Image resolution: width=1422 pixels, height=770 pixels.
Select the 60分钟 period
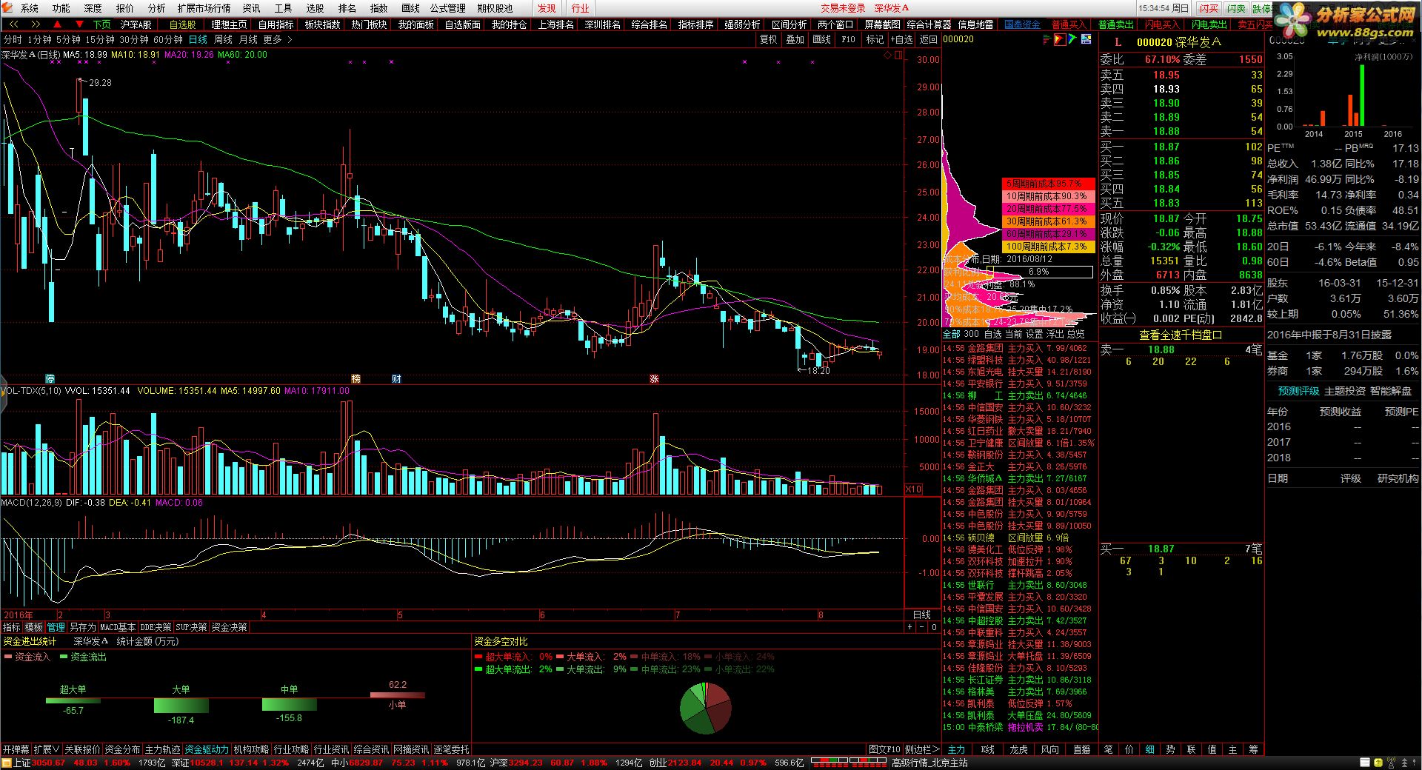coord(168,39)
